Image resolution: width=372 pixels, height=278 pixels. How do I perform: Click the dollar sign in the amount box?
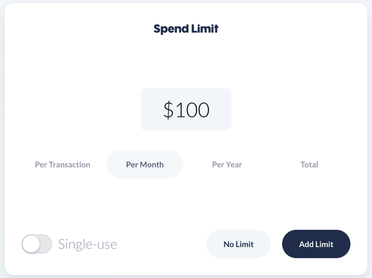click(x=168, y=110)
